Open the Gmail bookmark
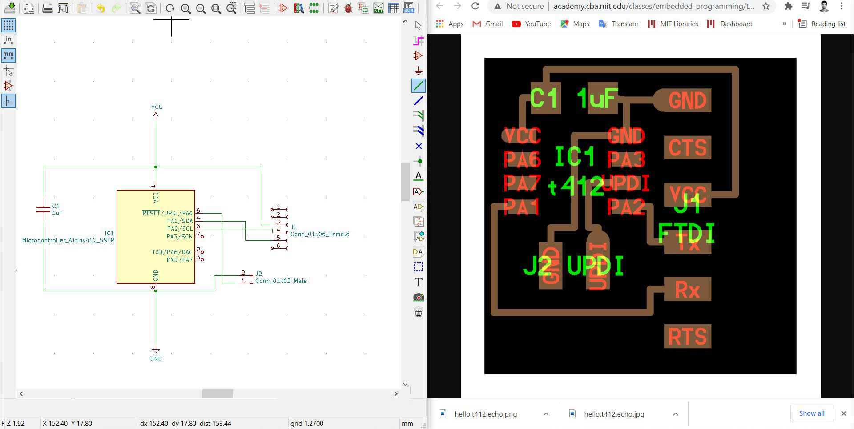Viewport: 854px width, 429px height. (487, 24)
